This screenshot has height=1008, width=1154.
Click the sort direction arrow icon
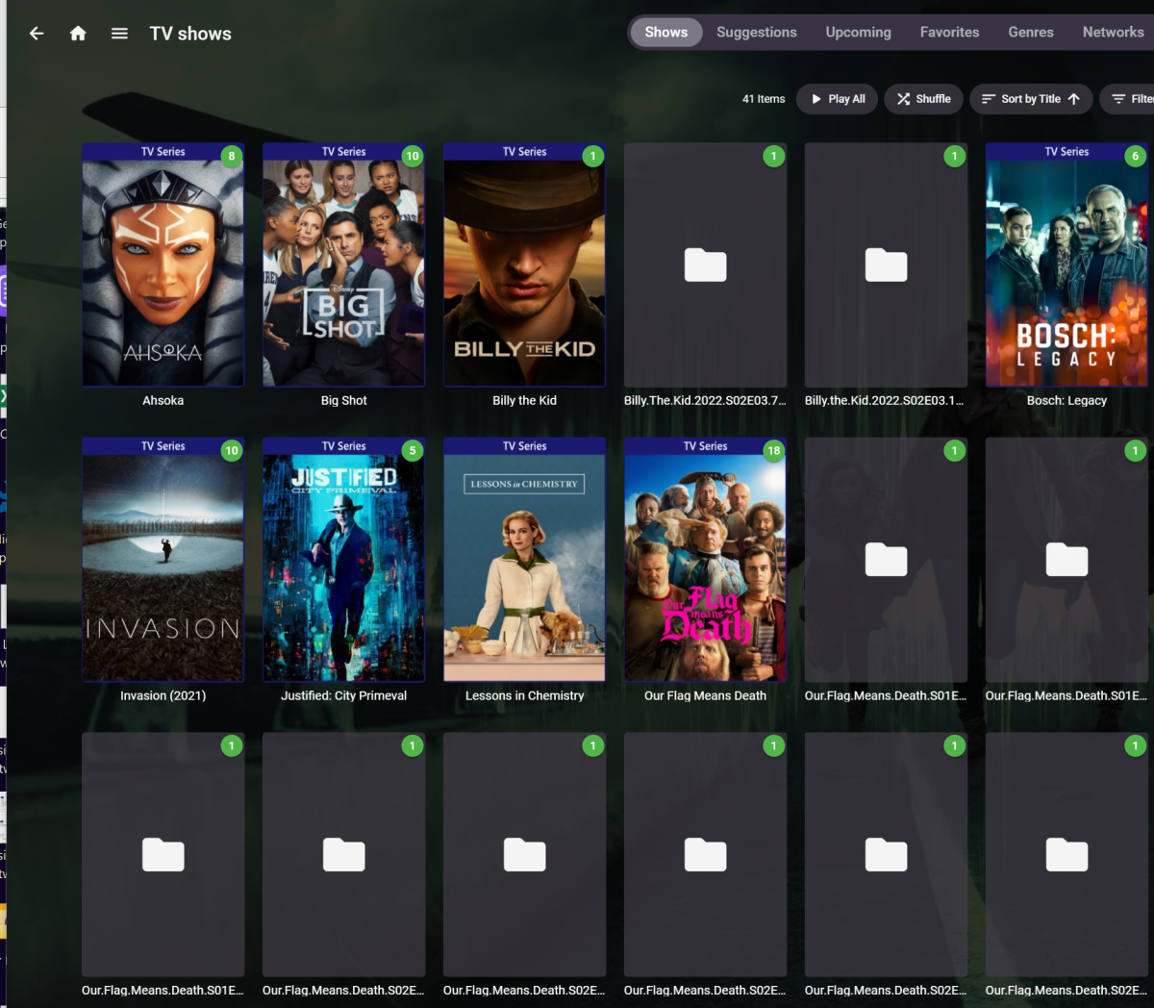coord(1075,98)
